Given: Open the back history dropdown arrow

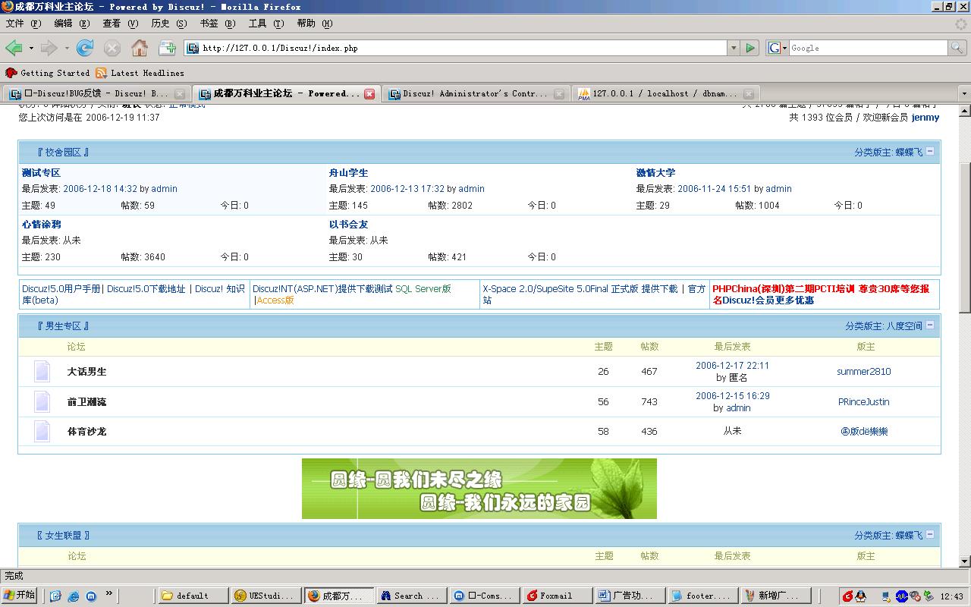Looking at the screenshot, I should coord(31,48).
